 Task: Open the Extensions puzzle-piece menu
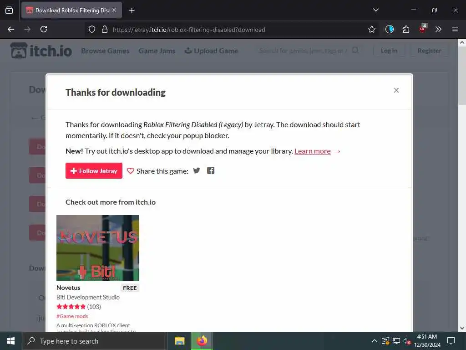click(x=406, y=29)
